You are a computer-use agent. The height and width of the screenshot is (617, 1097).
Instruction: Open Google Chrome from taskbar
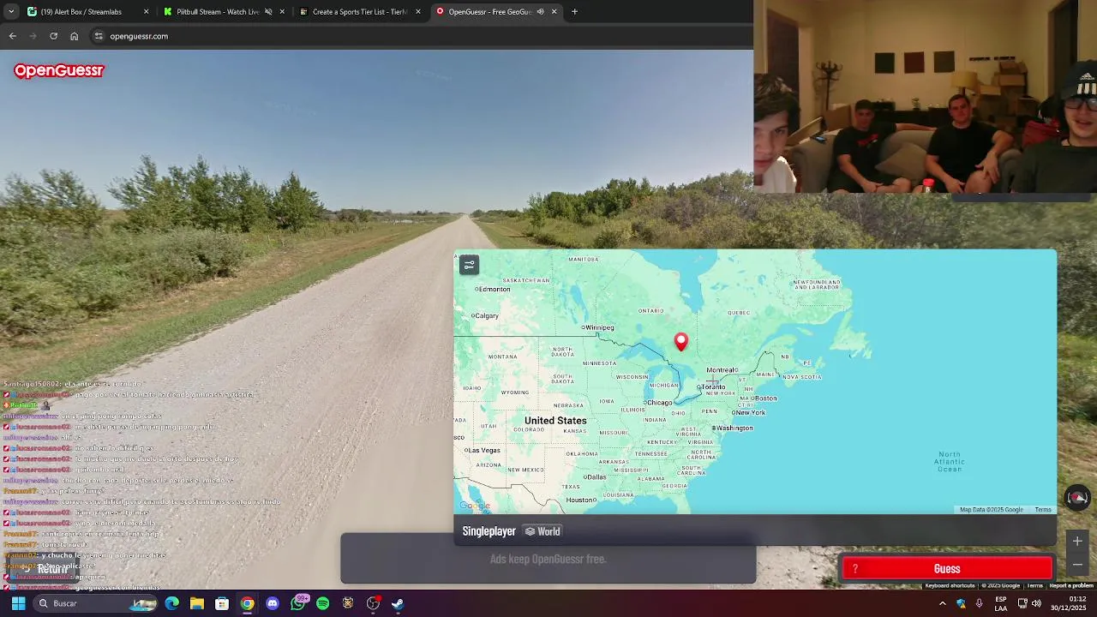247,603
